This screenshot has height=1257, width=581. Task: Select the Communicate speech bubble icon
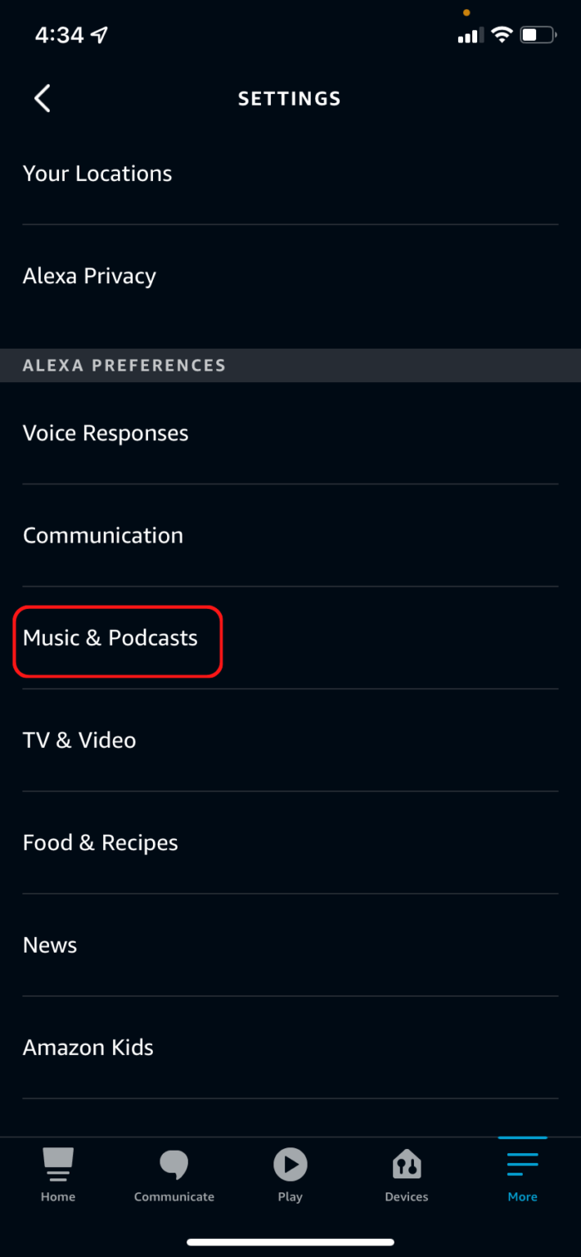(173, 1164)
